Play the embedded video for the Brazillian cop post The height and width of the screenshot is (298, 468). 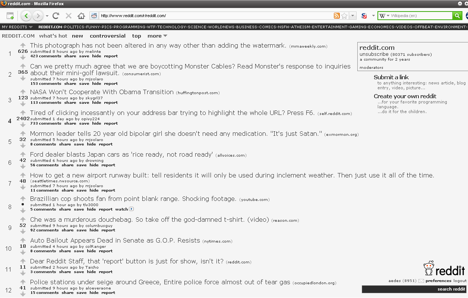132,209
